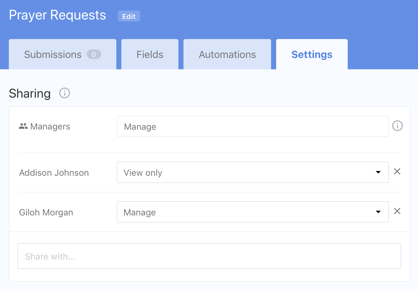Expand Giloh Morgan dropdown arrow
This screenshot has width=418, height=291.
coord(378,212)
